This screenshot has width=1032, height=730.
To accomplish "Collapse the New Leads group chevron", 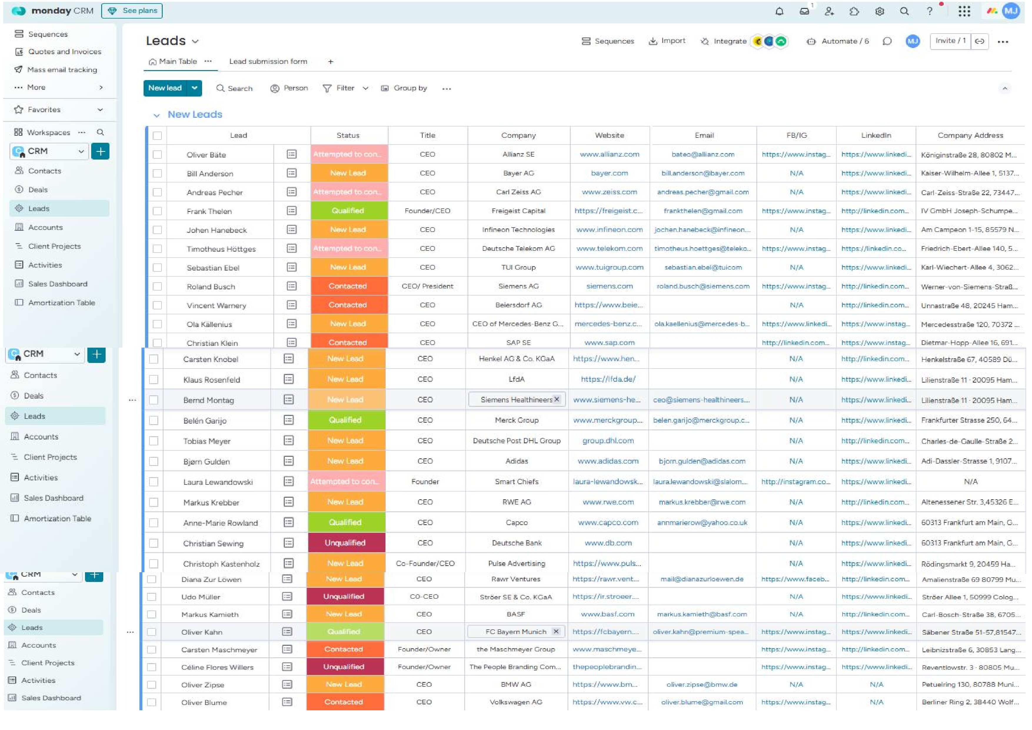I will [x=157, y=116].
